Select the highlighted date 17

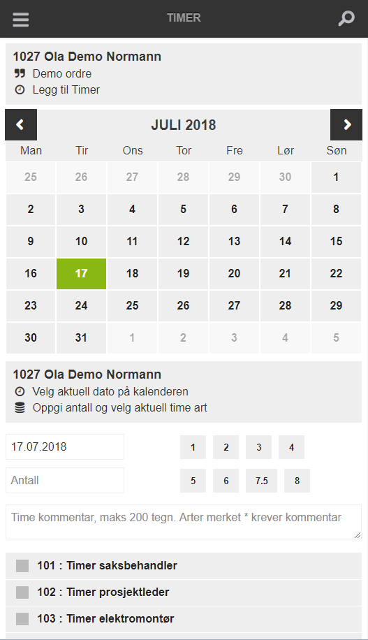click(81, 273)
